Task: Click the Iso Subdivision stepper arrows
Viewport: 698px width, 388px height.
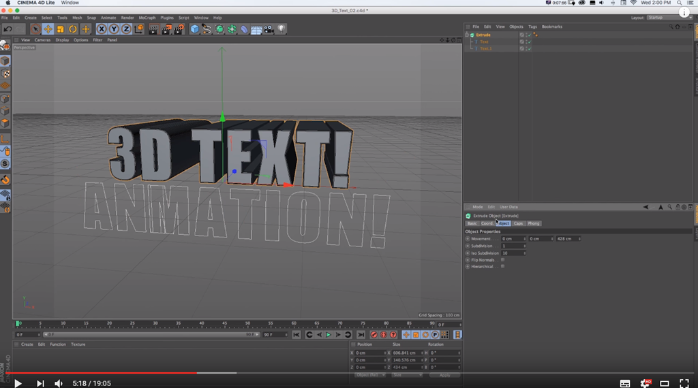Action: click(524, 253)
